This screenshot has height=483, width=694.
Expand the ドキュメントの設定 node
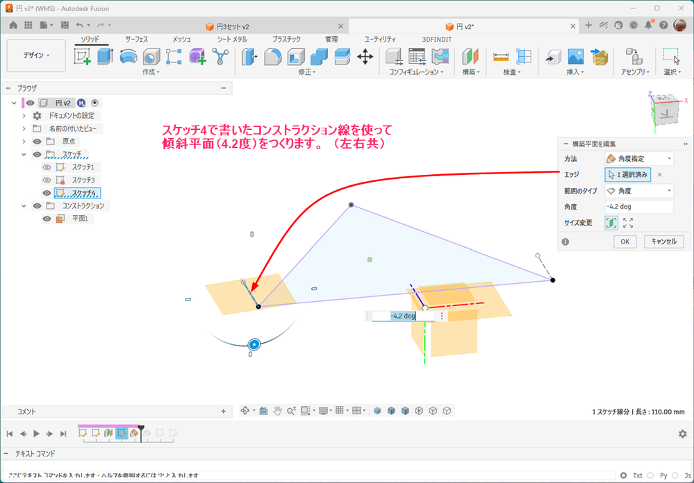(x=24, y=116)
